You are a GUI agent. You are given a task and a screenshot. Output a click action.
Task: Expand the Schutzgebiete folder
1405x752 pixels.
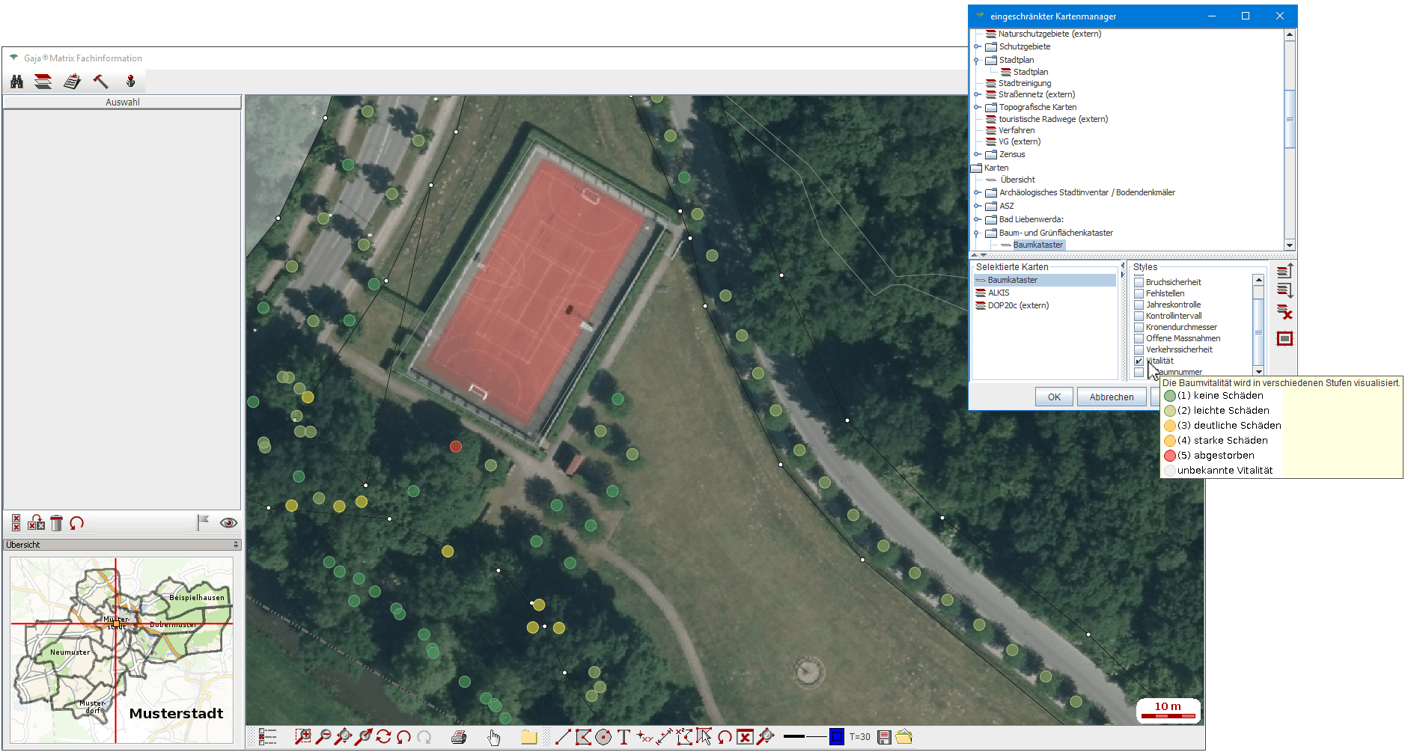pos(977,47)
